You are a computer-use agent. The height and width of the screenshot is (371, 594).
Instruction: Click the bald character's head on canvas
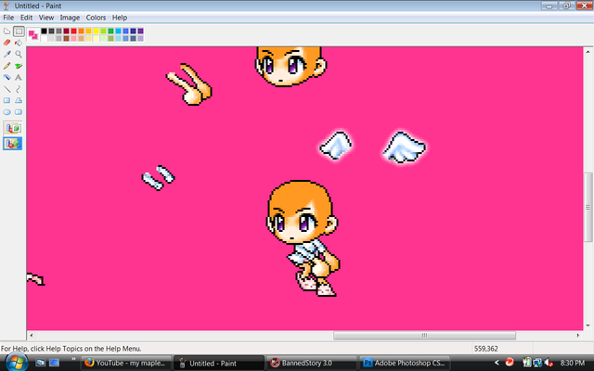point(302,211)
